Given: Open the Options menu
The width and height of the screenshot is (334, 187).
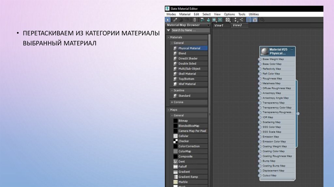Looking at the screenshot, I should tap(229, 14).
